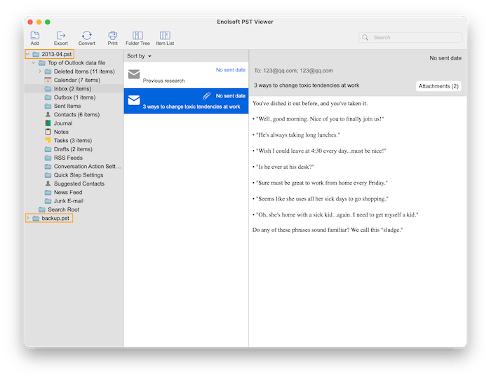Open the Notes folder

click(61, 132)
